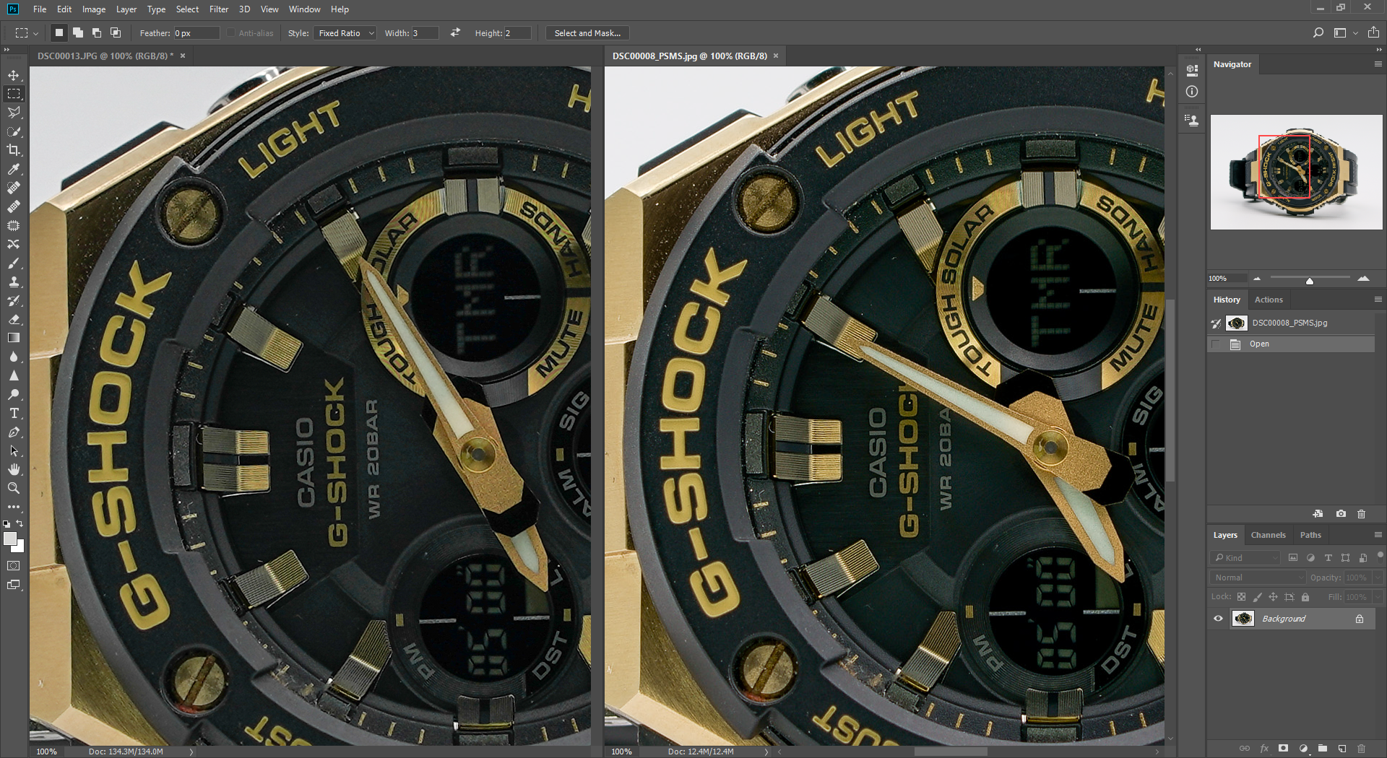Screen dimensions: 1387x758
Task: Click the Navigator zoom in mountain icon
Action: pyautogui.click(x=1363, y=279)
